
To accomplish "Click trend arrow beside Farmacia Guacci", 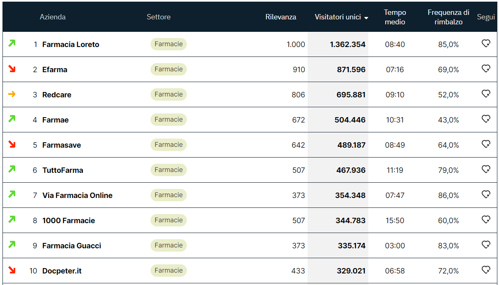I will 12,244.
